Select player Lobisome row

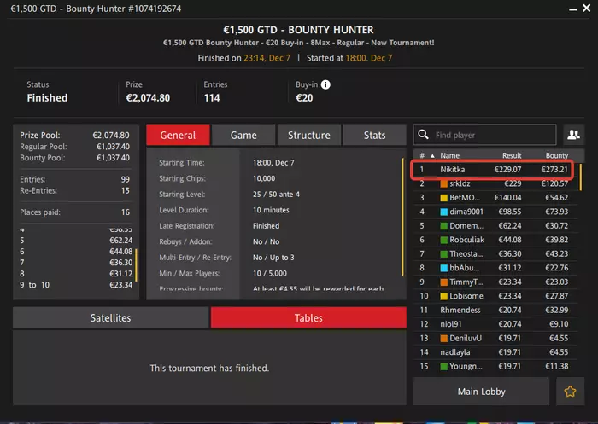(x=495, y=296)
